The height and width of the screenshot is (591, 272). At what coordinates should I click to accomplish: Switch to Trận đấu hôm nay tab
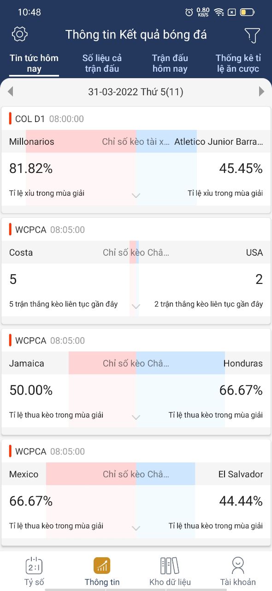(170, 63)
